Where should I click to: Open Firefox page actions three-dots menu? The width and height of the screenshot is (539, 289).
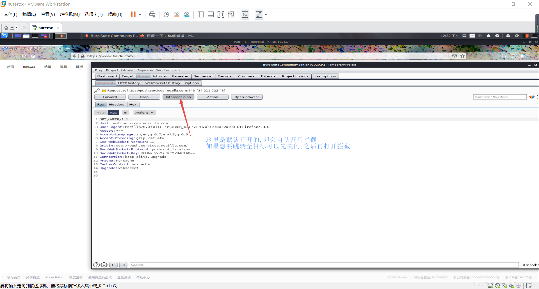447,56
